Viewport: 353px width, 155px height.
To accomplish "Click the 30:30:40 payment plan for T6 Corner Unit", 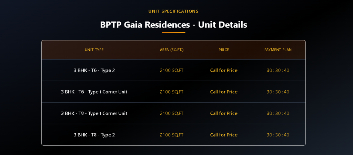I will 278,92.
